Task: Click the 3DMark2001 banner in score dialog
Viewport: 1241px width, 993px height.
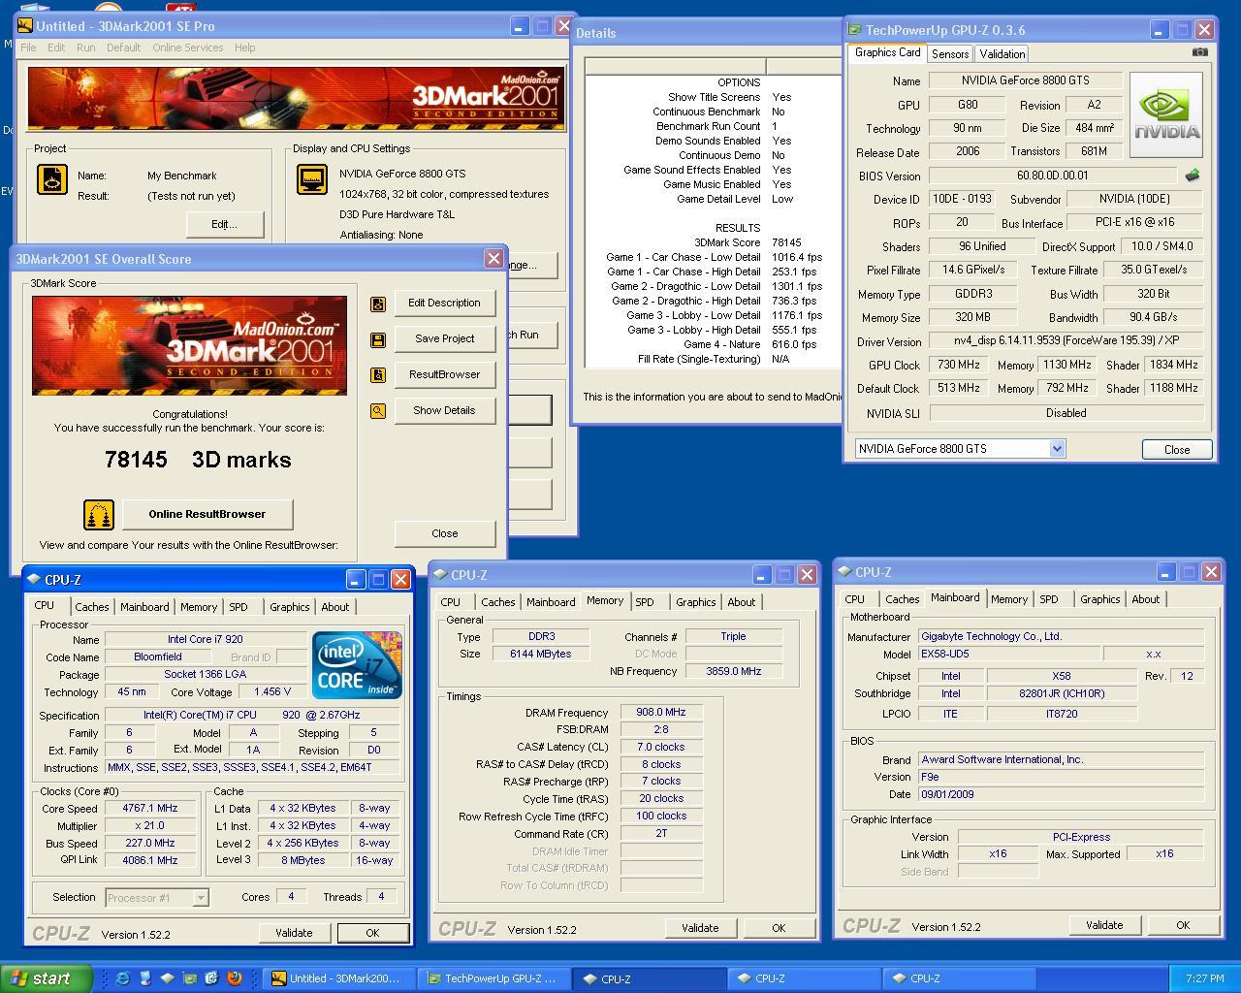Action: pyautogui.click(x=189, y=345)
